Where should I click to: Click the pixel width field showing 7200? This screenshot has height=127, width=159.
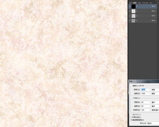coord(146,90)
